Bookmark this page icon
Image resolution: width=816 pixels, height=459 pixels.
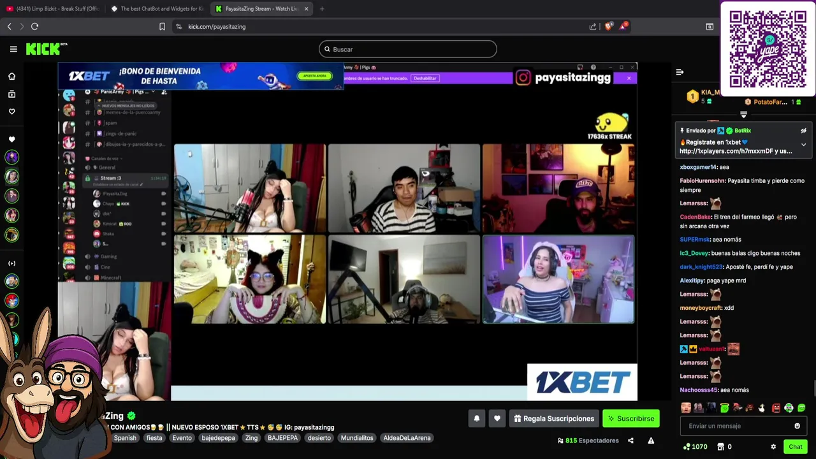click(x=162, y=26)
